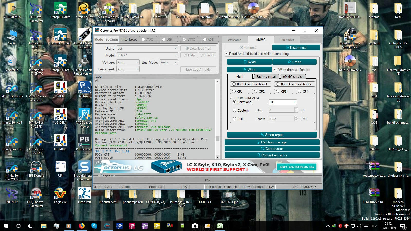The width and height of the screenshot is (411, 231).
Task: Select the top-level eMMC tab
Action: 260,40
